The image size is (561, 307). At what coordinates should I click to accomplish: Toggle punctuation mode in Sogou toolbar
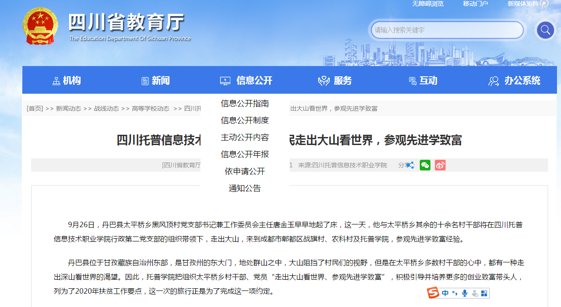coord(455,293)
